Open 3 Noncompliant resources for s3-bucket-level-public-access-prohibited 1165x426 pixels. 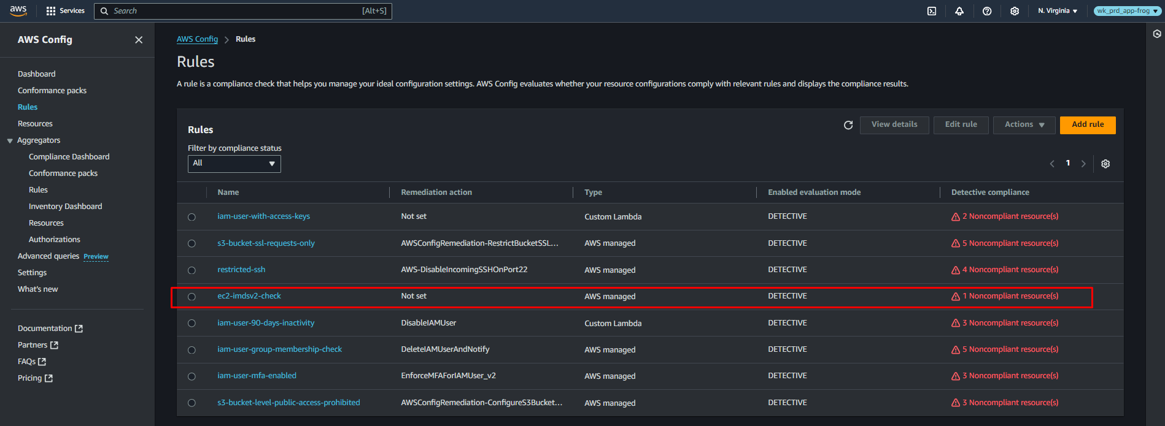(x=1010, y=403)
